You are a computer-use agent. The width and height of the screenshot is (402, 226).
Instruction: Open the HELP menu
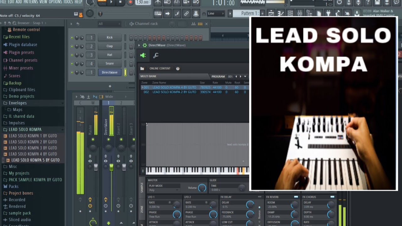coord(78,2)
